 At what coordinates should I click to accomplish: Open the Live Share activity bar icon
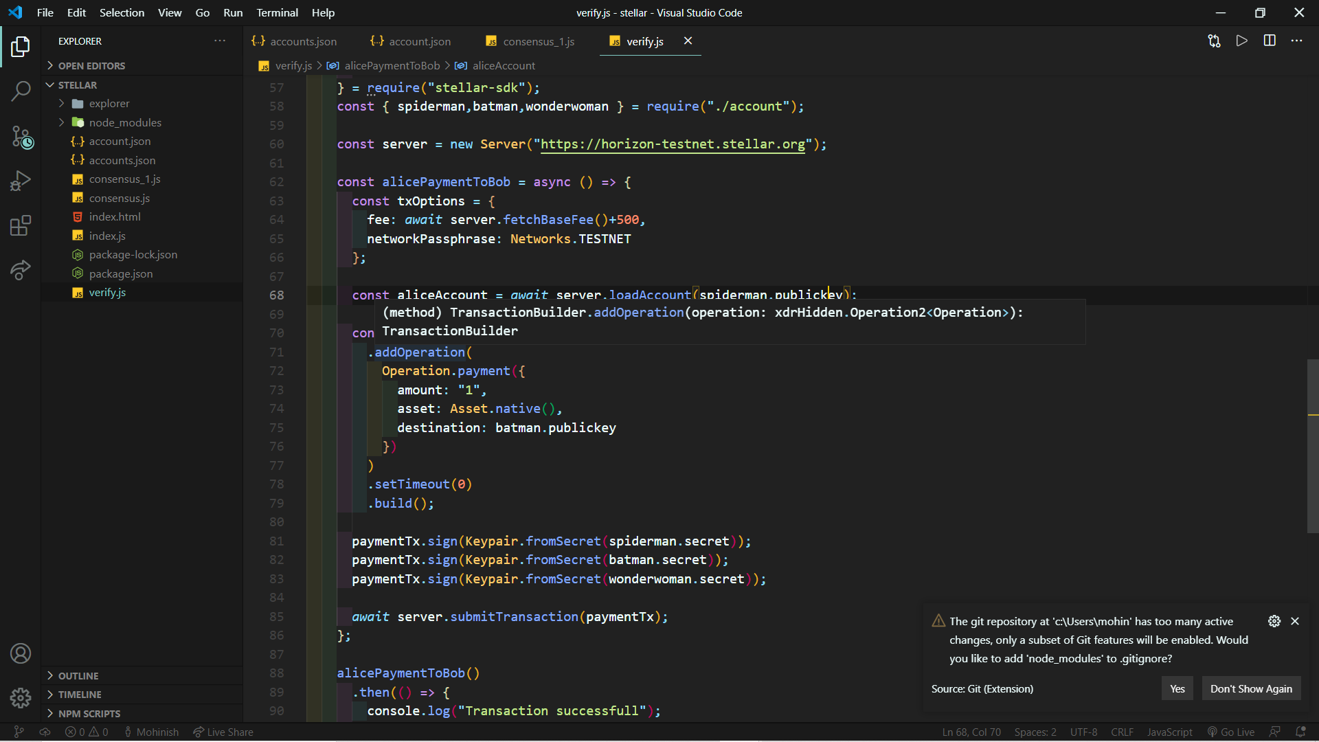[x=21, y=270]
